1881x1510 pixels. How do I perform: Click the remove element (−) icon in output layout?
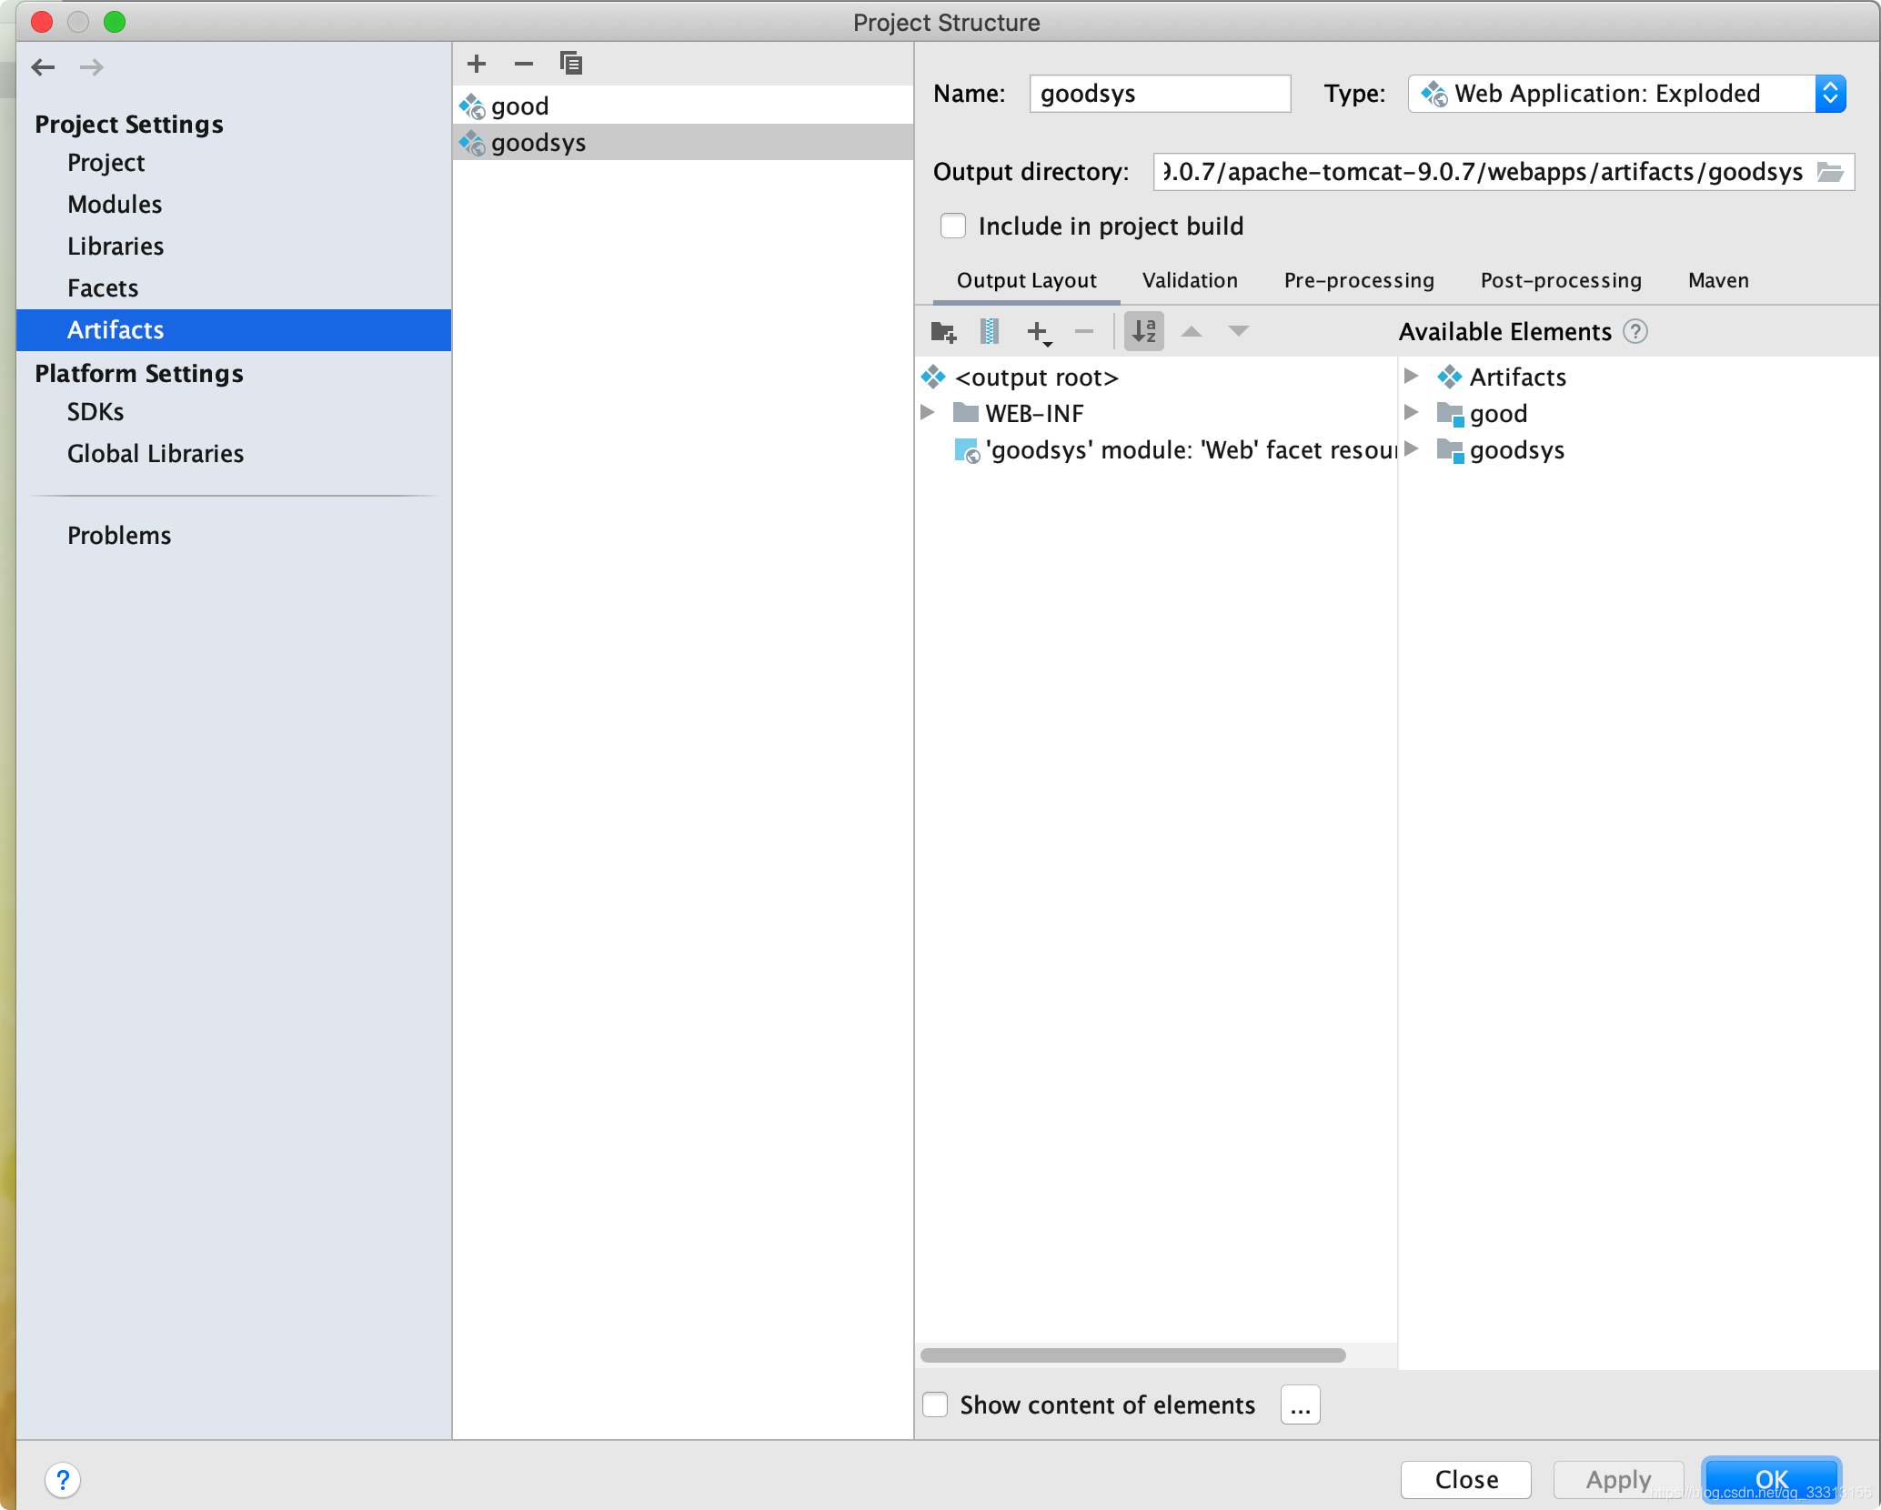tap(1086, 331)
